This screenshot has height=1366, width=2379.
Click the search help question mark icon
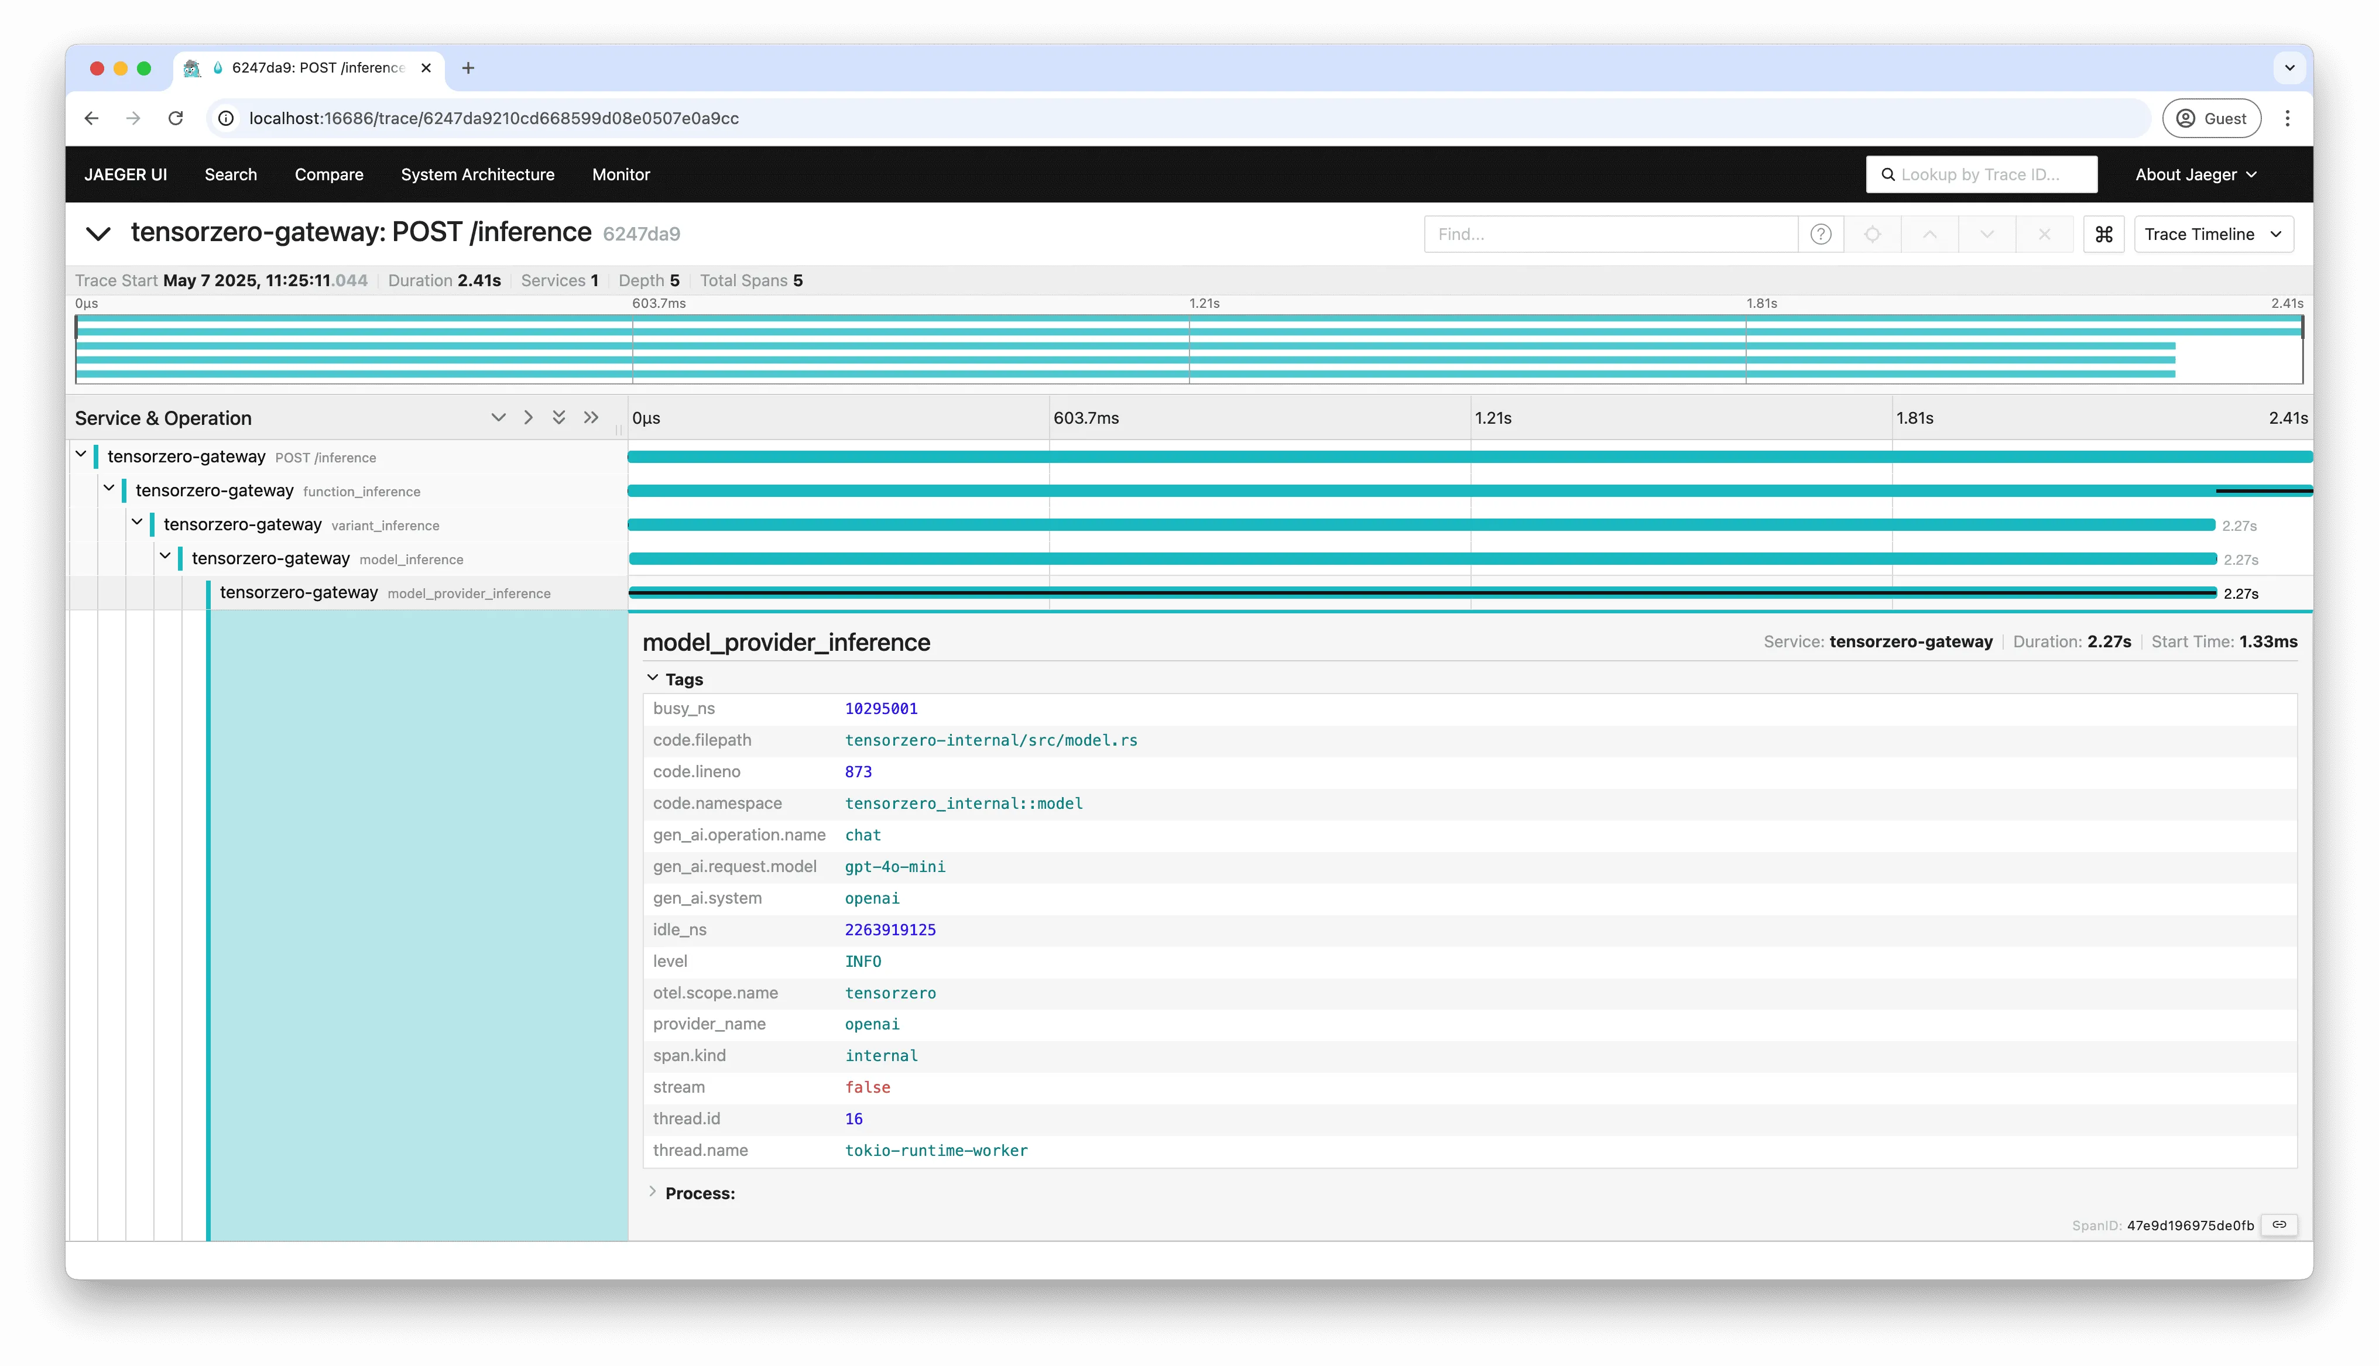point(1820,235)
